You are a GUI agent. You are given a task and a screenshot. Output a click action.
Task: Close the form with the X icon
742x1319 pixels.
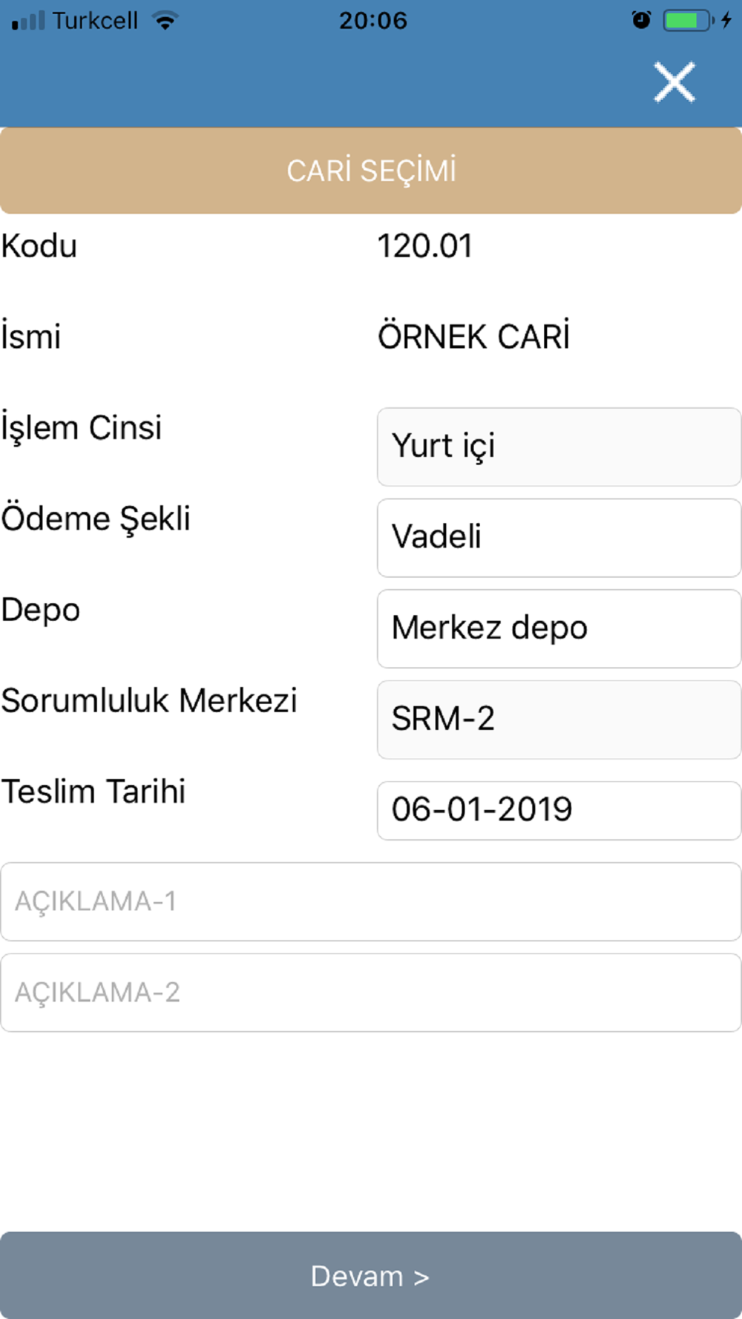[674, 82]
